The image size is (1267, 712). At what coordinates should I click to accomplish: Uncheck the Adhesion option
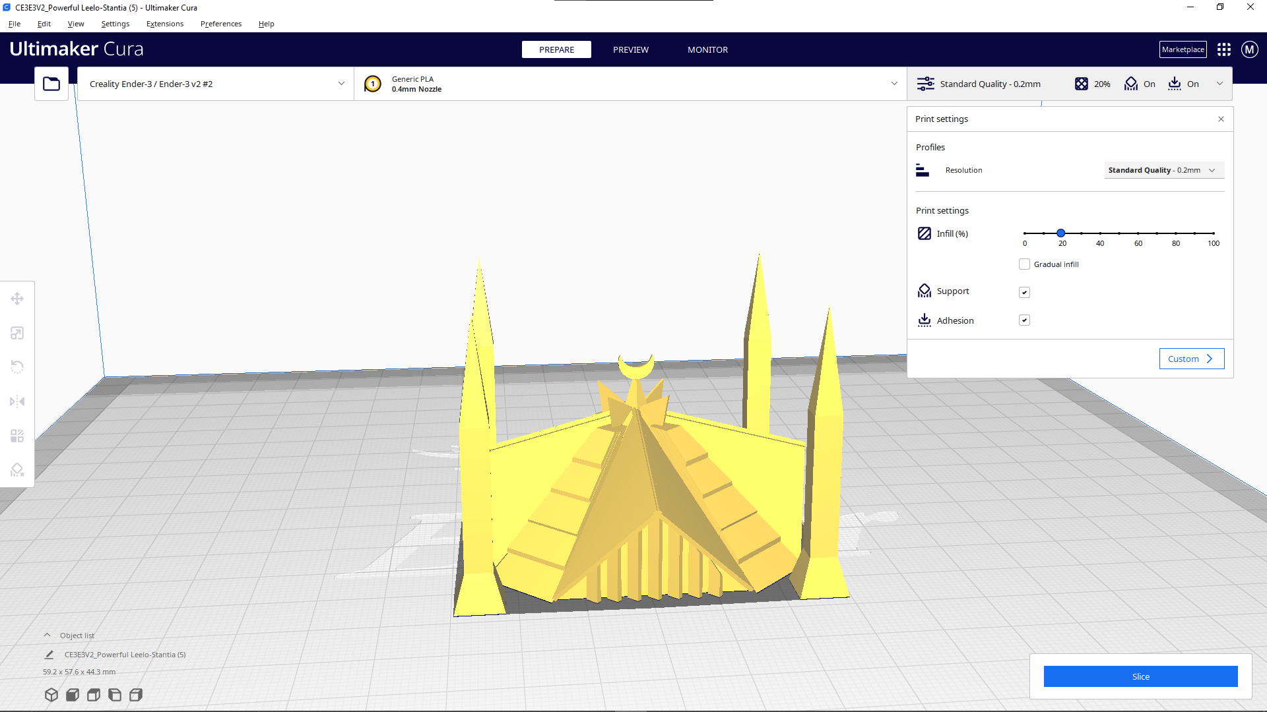point(1024,320)
